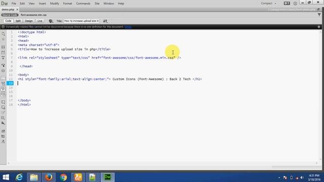Open the Modify menu
This screenshot has height=182, width=324.
coord(55,4)
